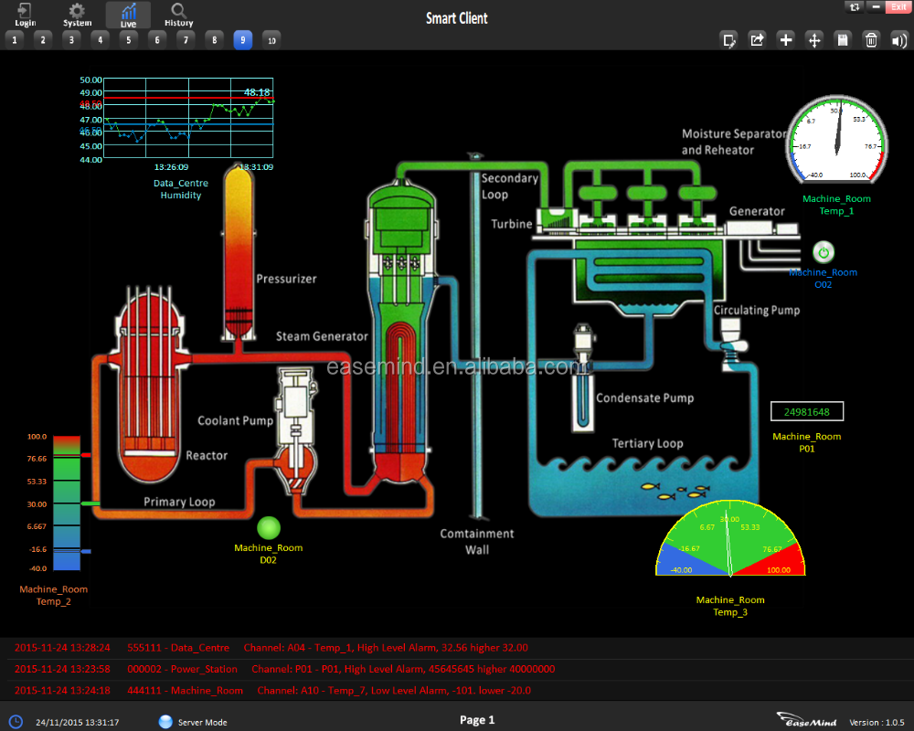Click the edit page pencil icon
Screen dimensions: 914x731
tap(728, 39)
